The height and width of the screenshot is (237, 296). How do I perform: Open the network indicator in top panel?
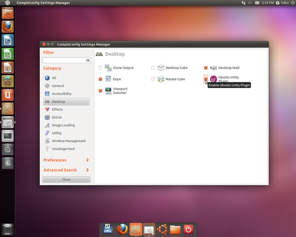click(243, 3)
